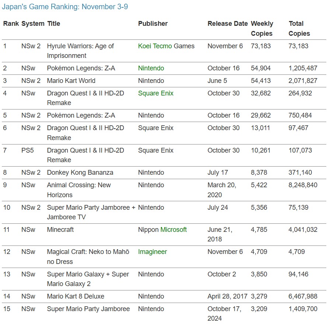Viewport: 330px width, 324px height.
Task: Click the weekly copies value 73,183
Action: tap(261, 46)
